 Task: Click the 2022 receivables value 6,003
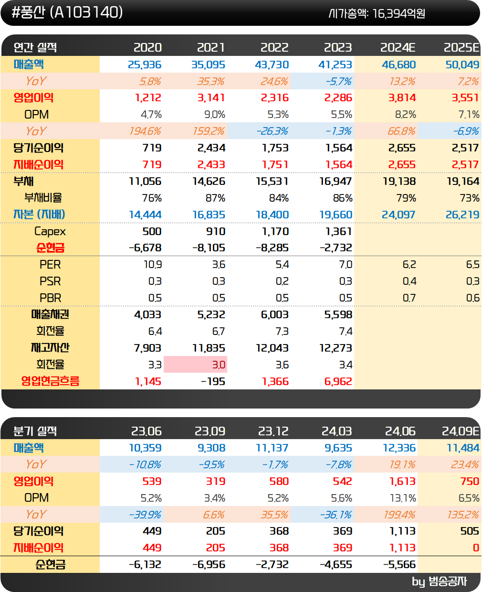coord(274,314)
